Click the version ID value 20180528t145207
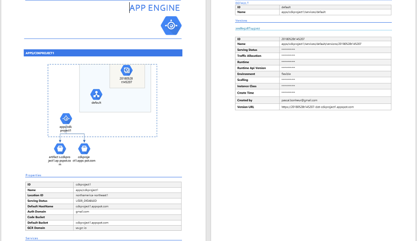Viewport: 417px width, 241px height. point(293,39)
